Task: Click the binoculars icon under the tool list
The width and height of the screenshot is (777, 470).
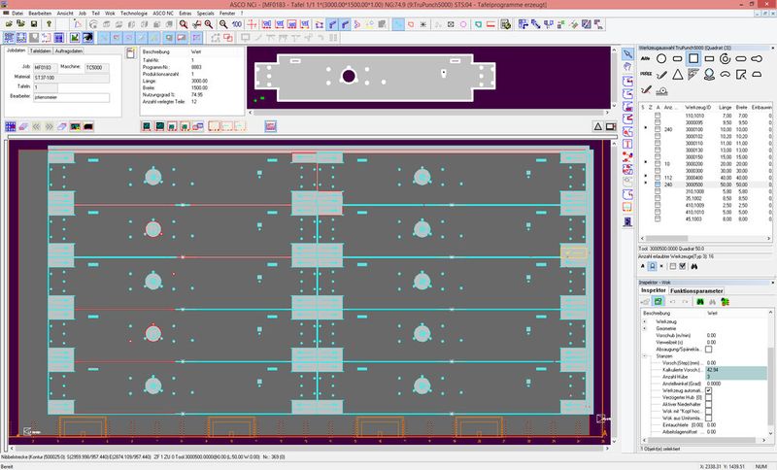Action: coord(693,266)
